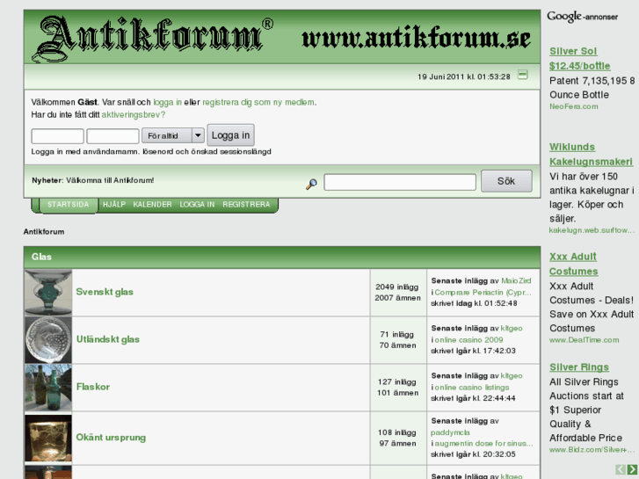Open kakelugn.web.surftow ad URL

[592, 230]
